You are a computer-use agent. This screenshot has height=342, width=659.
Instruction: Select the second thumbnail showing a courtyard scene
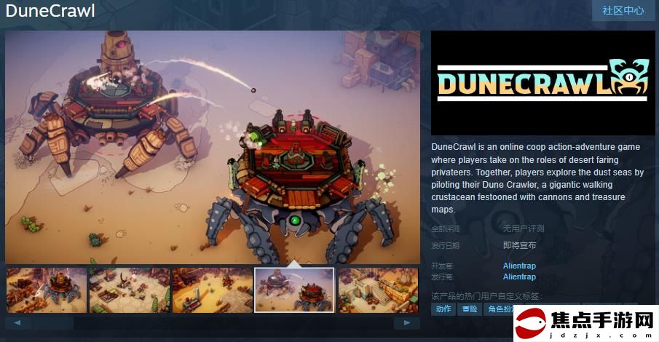point(130,290)
